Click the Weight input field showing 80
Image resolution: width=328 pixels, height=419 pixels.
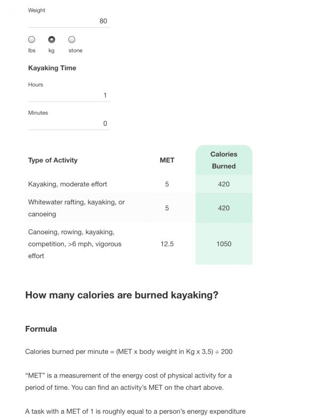[x=69, y=21]
